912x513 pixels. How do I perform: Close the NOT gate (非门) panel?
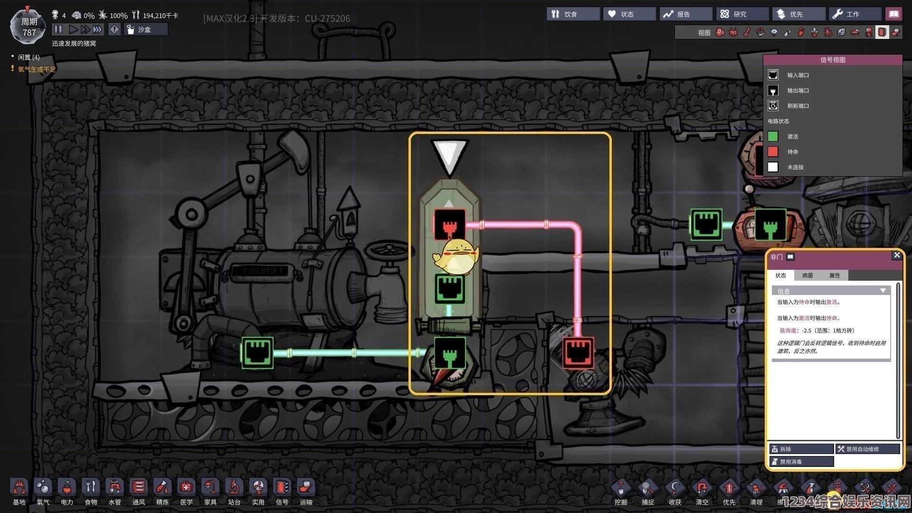pos(897,256)
